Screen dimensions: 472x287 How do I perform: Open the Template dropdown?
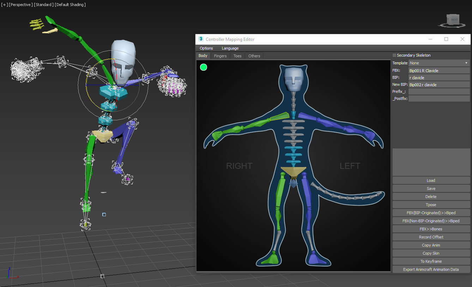coord(439,63)
